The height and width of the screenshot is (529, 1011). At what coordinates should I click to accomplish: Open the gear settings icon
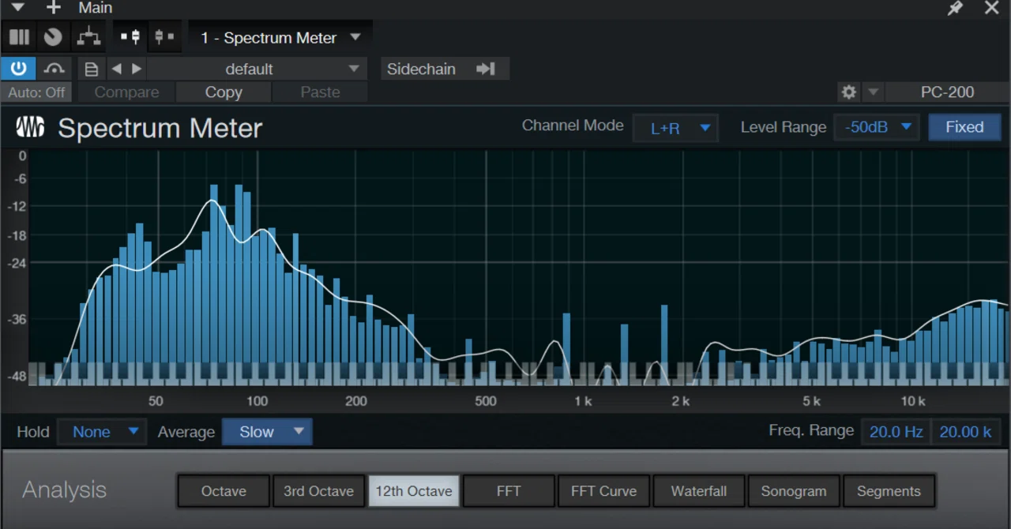(849, 92)
